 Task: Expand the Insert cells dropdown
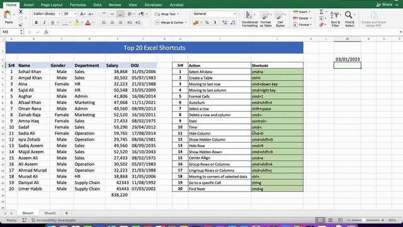click(309, 12)
